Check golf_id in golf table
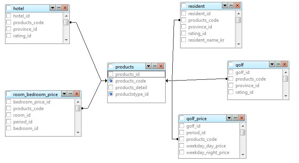The image size is (299, 163). pyautogui.click(x=231, y=72)
